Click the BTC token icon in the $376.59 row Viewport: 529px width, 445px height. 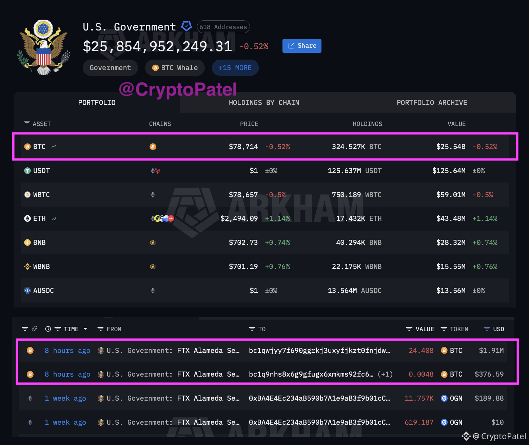(444, 374)
